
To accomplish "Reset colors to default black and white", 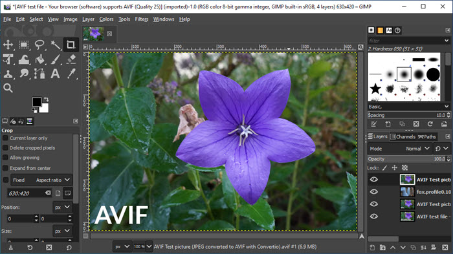I will (34, 111).
